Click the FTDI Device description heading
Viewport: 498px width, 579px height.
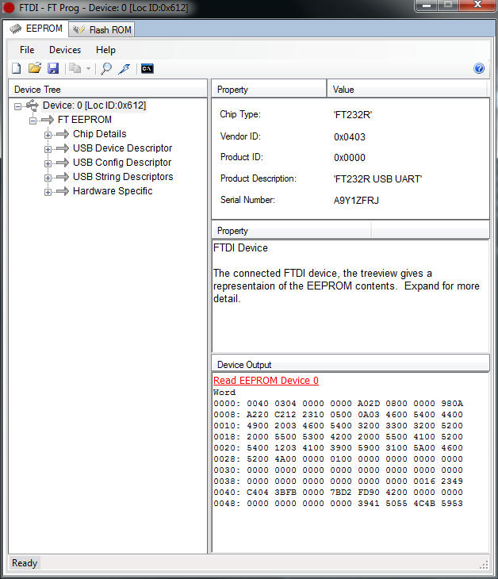coord(240,247)
